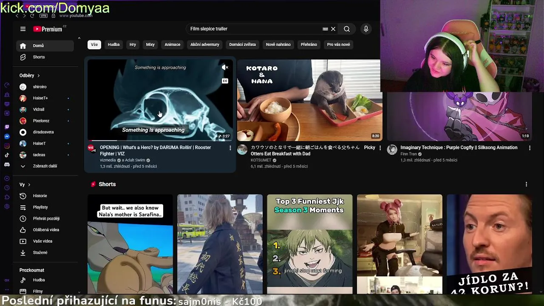
Task: Select the Hry filter chip
Action: click(133, 45)
